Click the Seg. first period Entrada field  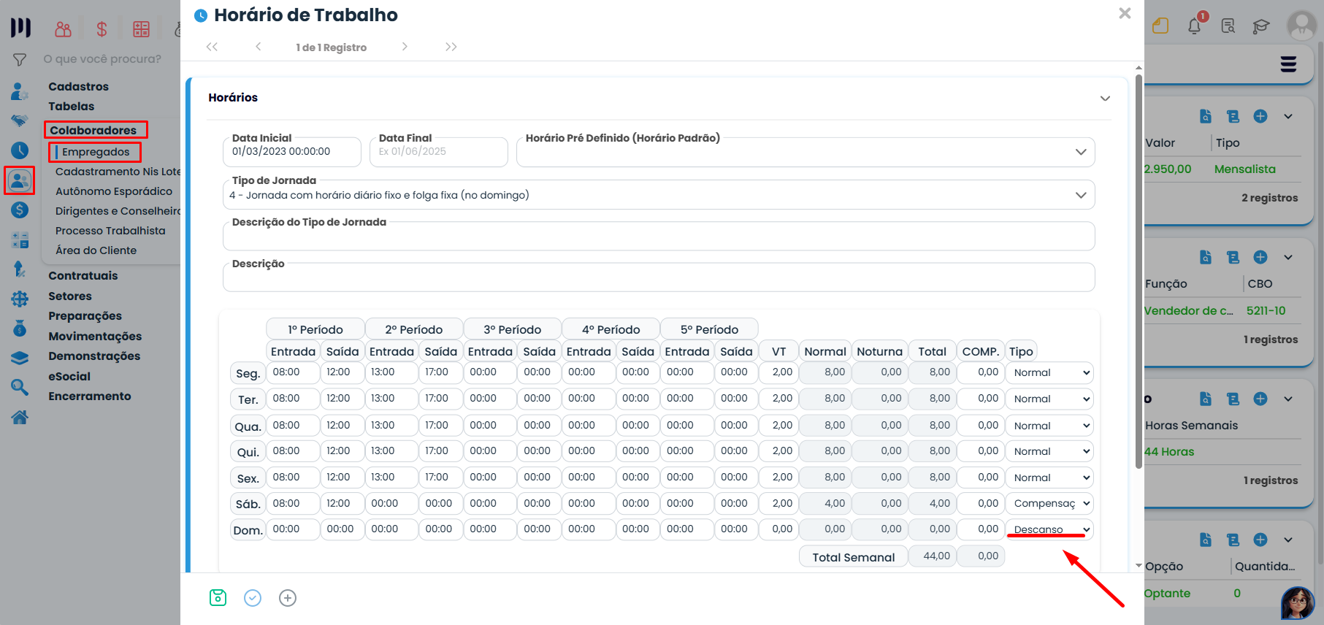(292, 372)
